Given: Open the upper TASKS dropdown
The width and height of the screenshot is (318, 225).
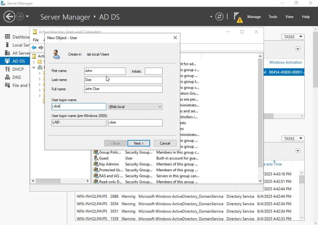Looking at the screenshot, I should (293, 37).
